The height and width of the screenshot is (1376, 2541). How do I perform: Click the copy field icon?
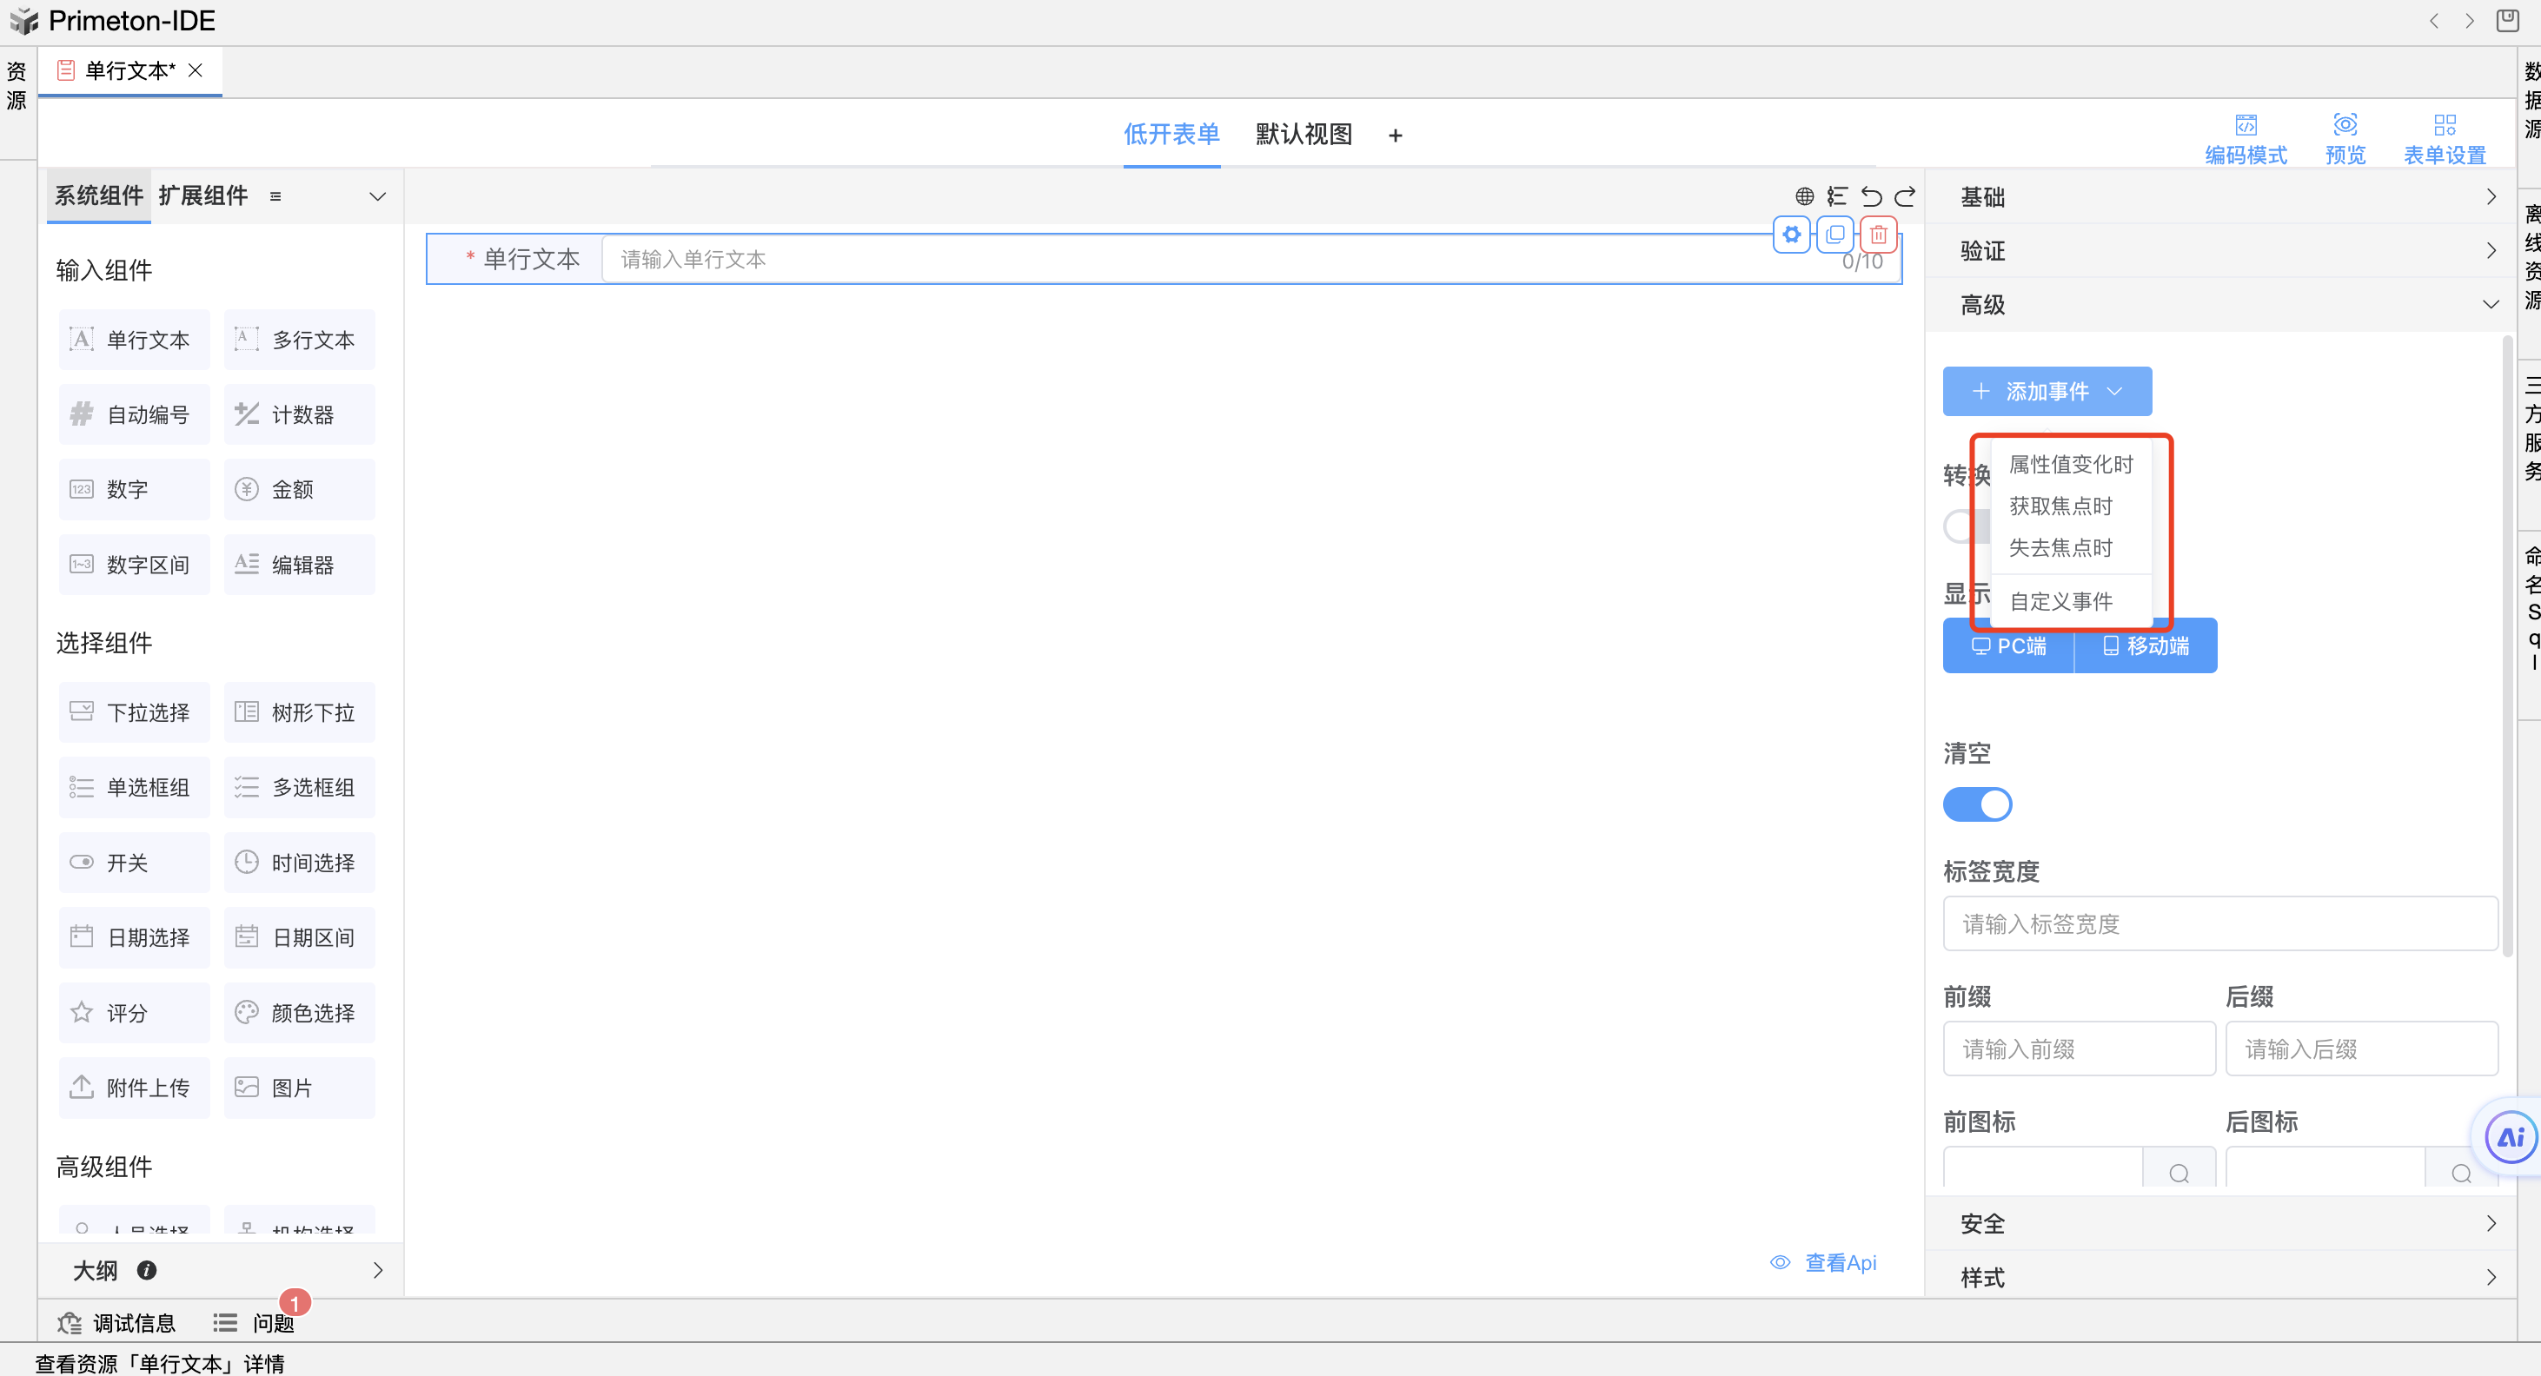(1834, 235)
